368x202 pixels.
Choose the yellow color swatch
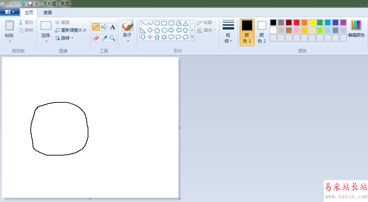click(312, 22)
